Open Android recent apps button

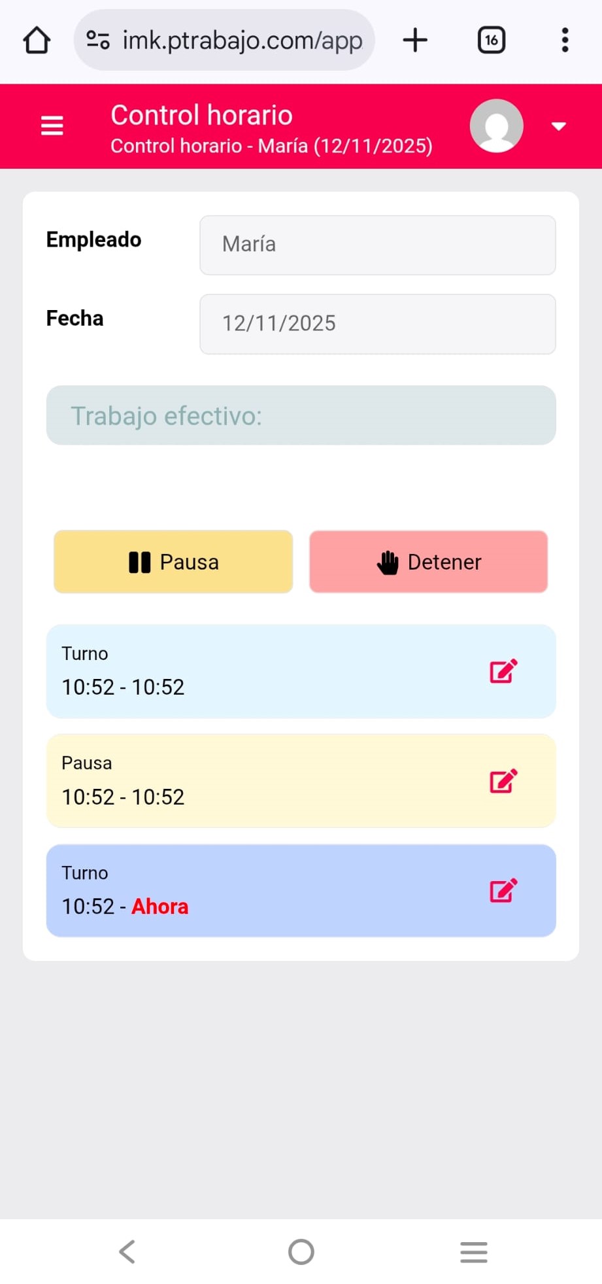click(x=474, y=1252)
